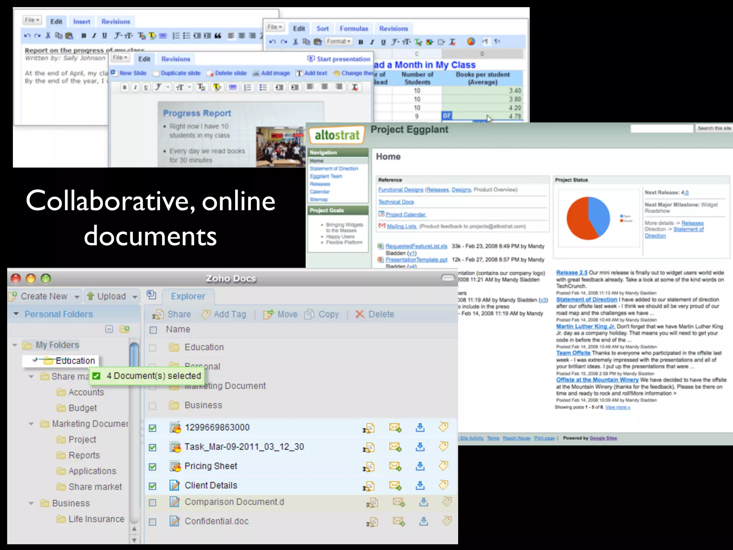Share the 1299669863000 file
This screenshot has width=733, height=550.
pyautogui.click(x=369, y=428)
